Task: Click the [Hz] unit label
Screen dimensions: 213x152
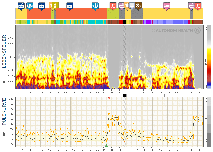Action: [4, 83]
